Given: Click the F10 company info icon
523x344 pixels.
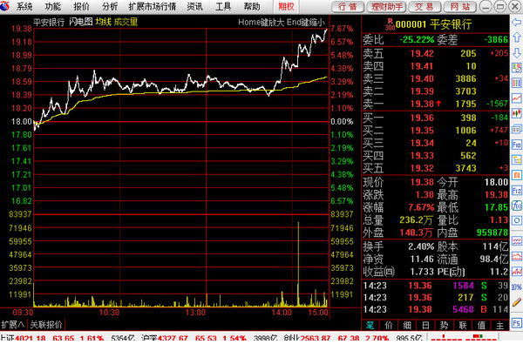Looking at the screenshot, I should point(517,145).
